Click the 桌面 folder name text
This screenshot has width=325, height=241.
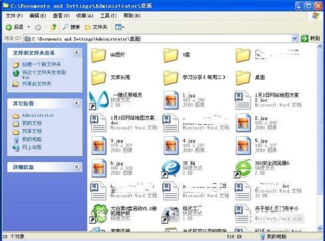pyautogui.click(x=260, y=77)
